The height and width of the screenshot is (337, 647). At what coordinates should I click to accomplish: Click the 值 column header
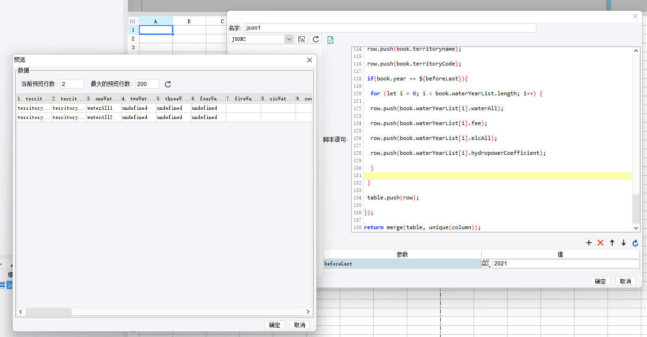click(561, 254)
